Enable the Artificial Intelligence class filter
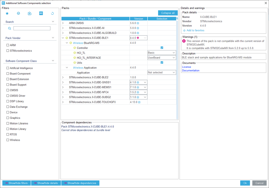Viewport: 269px width, 188px height. click(x=8, y=68)
